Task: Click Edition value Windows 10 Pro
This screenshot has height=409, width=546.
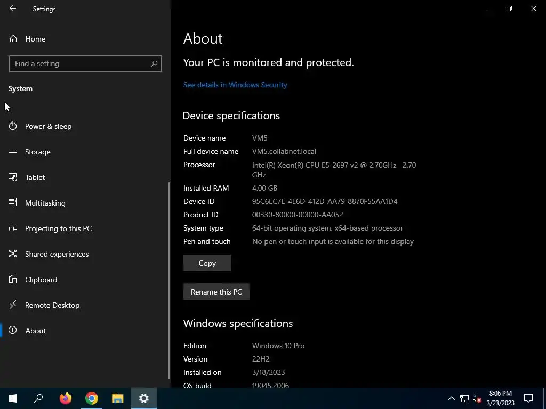Action: [x=278, y=346]
